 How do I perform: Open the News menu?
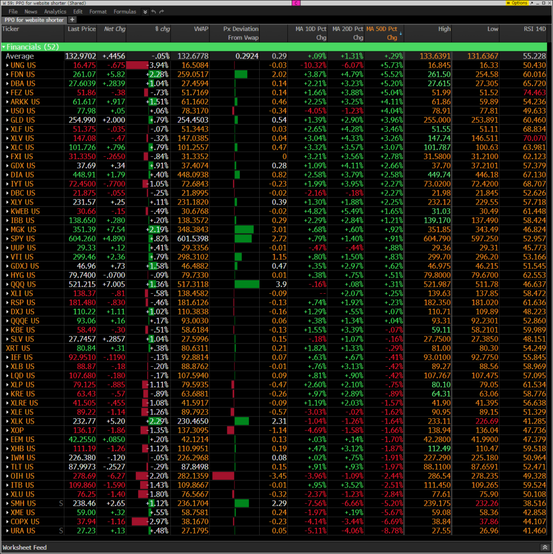click(31, 12)
